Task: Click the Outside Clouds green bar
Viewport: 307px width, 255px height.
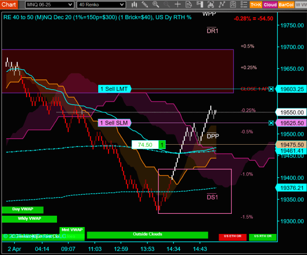Action: (x=147, y=235)
